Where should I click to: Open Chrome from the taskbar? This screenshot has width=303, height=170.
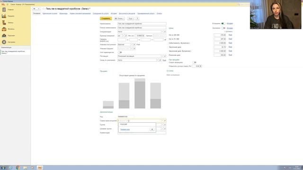[18, 168]
